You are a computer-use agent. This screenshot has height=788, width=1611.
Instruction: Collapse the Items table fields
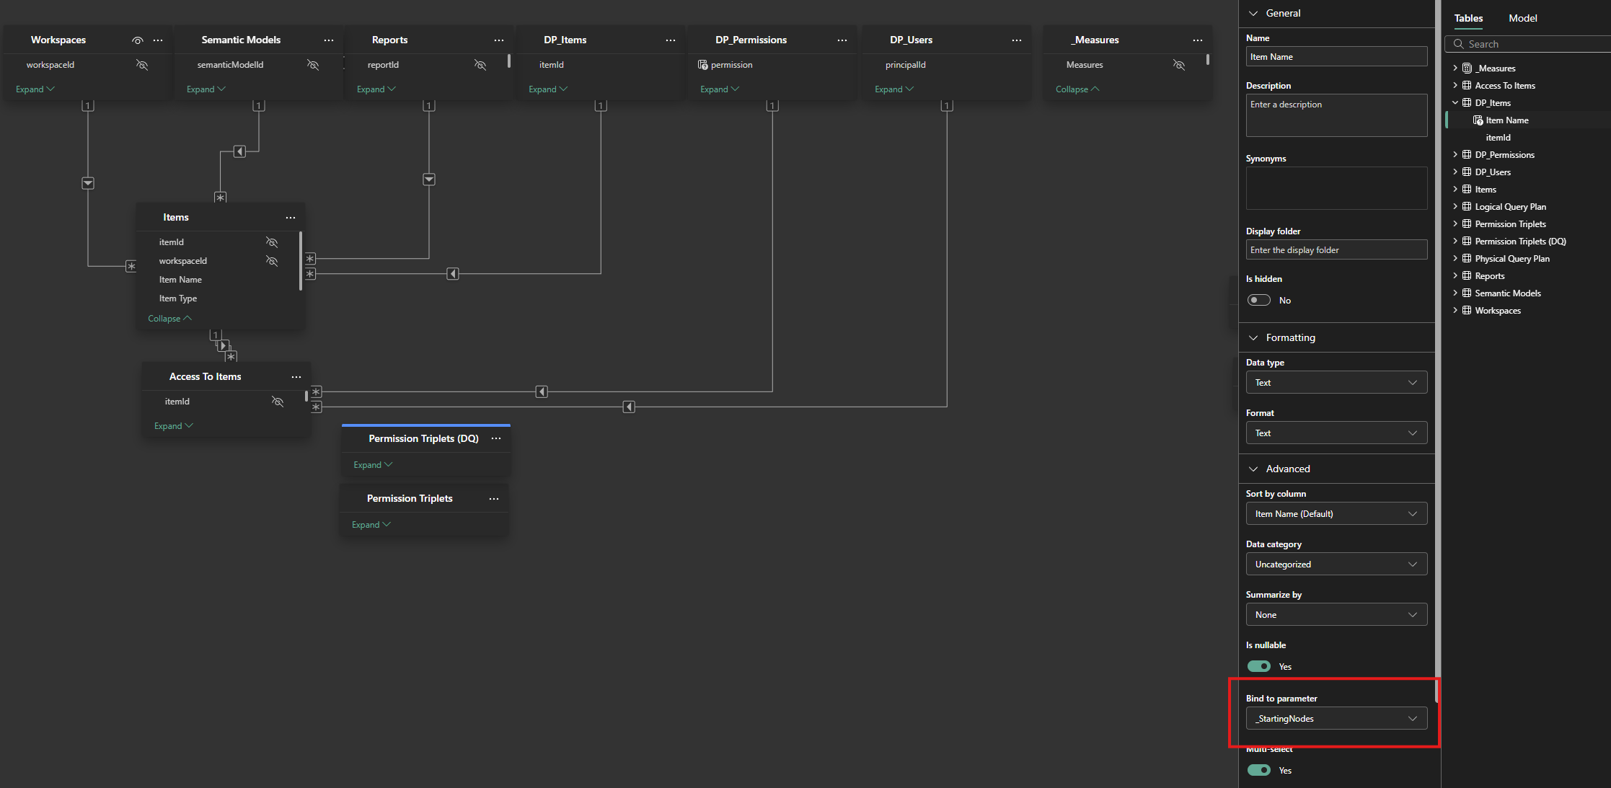pyautogui.click(x=169, y=318)
